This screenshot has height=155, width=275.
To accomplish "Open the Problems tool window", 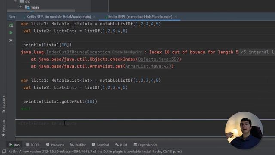I will [55, 145].
